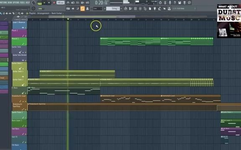Screen dimensions: 241x150
Task: Click Arrangement in the playlist breadcrumb
Action: tap(43, 13)
